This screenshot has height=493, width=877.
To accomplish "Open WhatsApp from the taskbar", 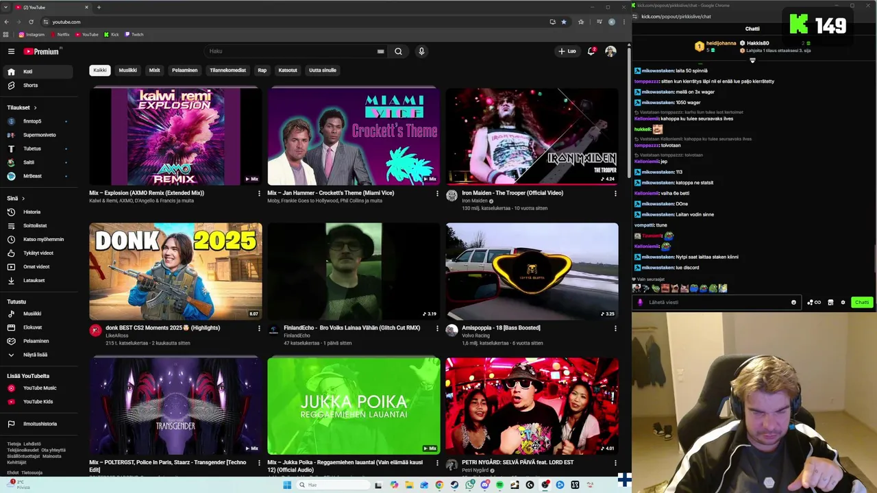I will pos(470,485).
